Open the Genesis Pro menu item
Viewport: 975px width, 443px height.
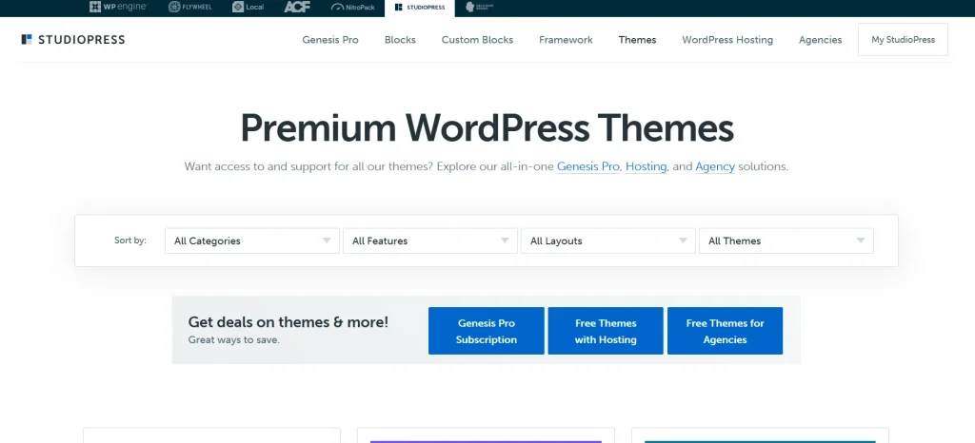point(330,40)
